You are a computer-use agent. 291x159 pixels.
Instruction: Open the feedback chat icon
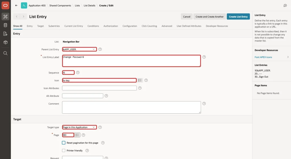(285, 5)
